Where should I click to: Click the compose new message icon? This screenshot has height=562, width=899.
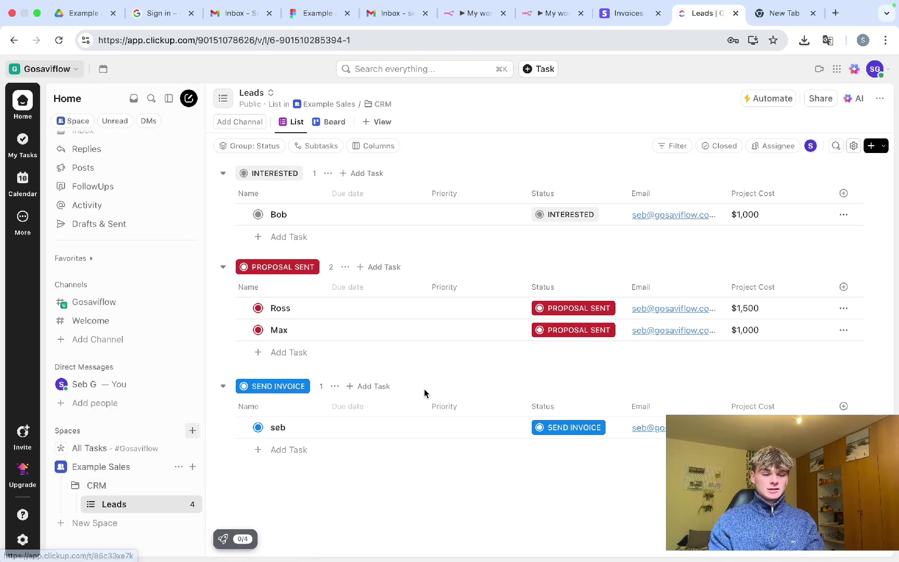pyautogui.click(x=188, y=98)
